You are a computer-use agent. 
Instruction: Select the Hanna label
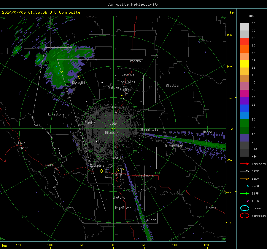[207, 132]
